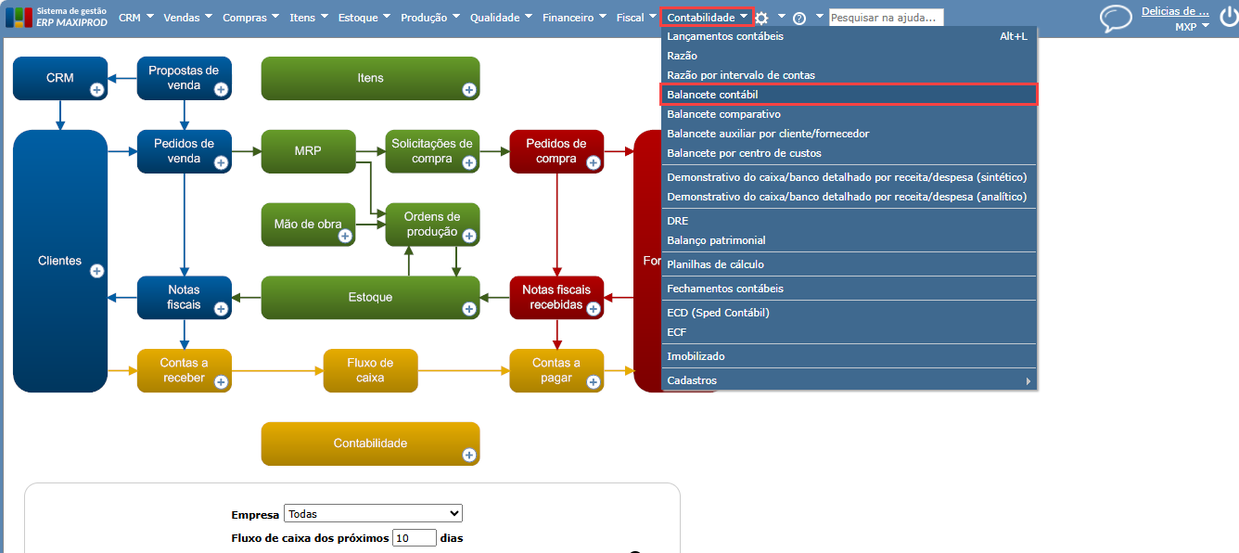Expand the MXP company dropdown
The width and height of the screenshot is (1239, 553).
coord(1192,27)
